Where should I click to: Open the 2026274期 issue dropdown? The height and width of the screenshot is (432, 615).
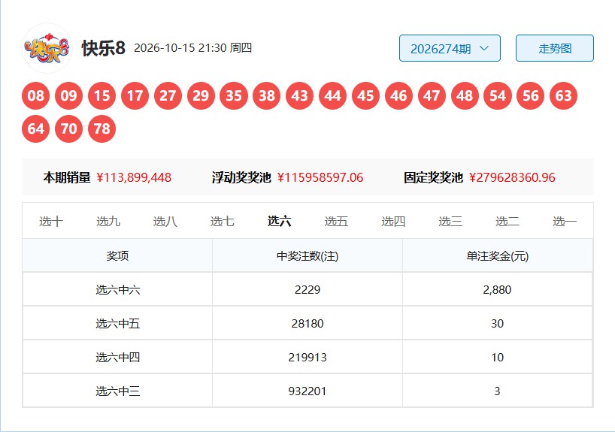(x=450, y=48)
